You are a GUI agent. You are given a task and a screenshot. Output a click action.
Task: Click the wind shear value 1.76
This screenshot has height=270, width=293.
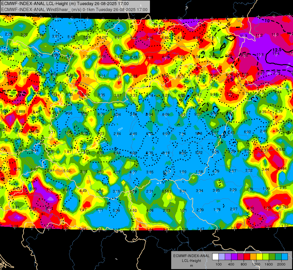(86, 76)
